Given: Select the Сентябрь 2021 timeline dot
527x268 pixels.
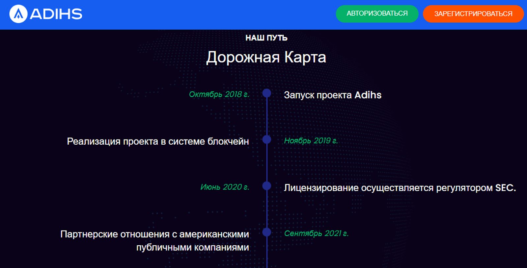Looking at the screenshot, I should coord(267,232).
